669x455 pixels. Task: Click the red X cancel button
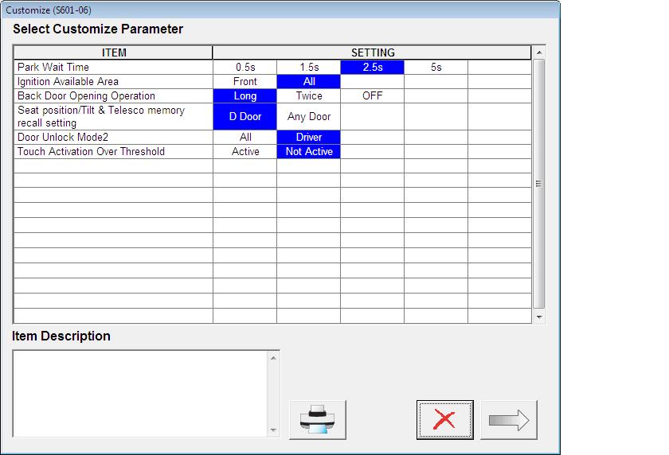click(x=444, y=420)
